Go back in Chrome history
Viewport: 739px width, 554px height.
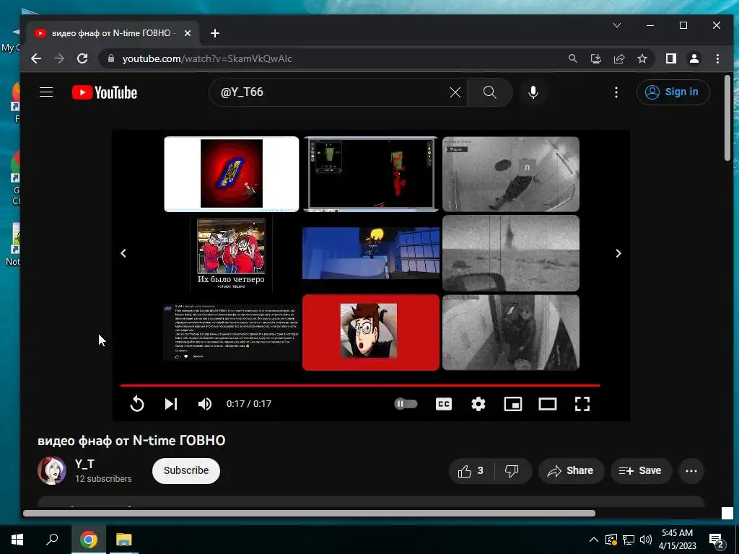tap(36, 58)
